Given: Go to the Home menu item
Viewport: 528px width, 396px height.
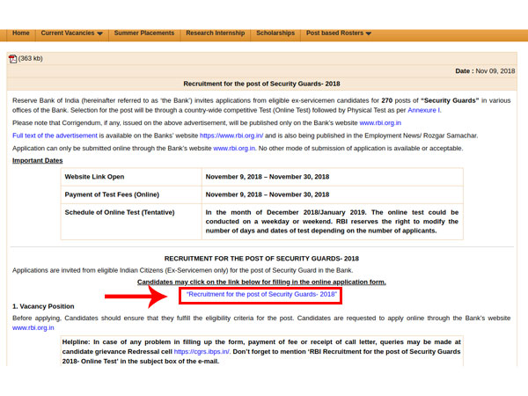Looking at the screenshot, I should 21,33.
